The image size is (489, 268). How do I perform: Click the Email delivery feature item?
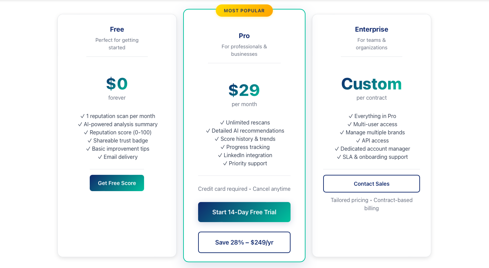click(x=118, y=157)
